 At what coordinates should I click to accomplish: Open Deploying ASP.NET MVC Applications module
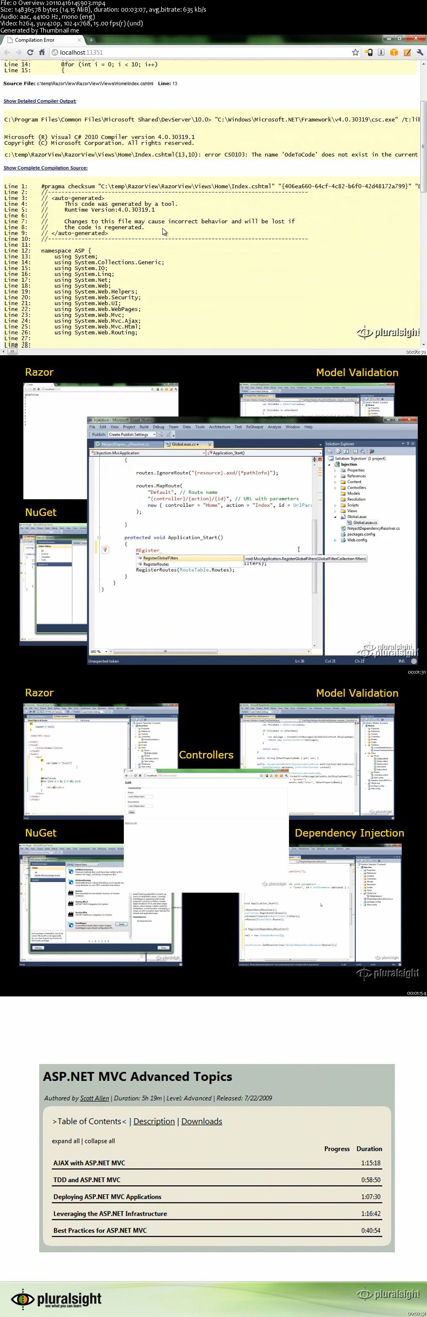pyautogui.click(x=107, y=1196)
